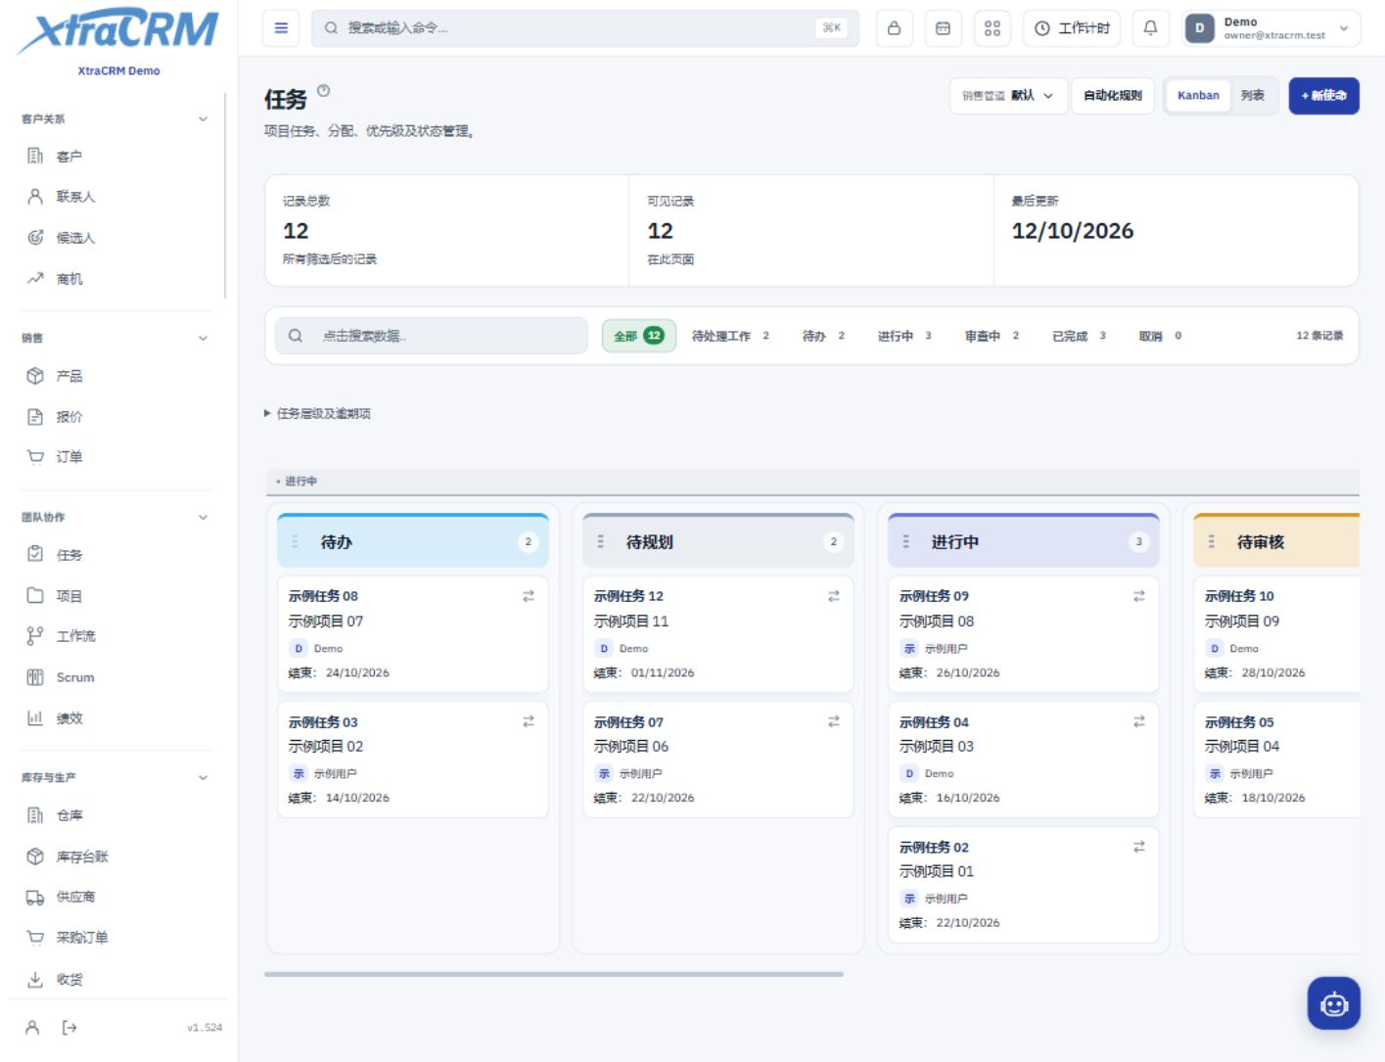The image size is (1385, 1062).
Task: Click the help icon next to the 任务 title
Action: 324,91
